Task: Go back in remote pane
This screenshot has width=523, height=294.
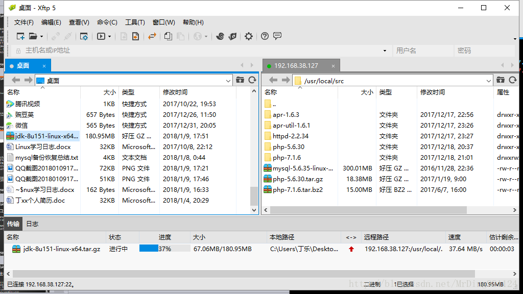Action: pos(273,80)
